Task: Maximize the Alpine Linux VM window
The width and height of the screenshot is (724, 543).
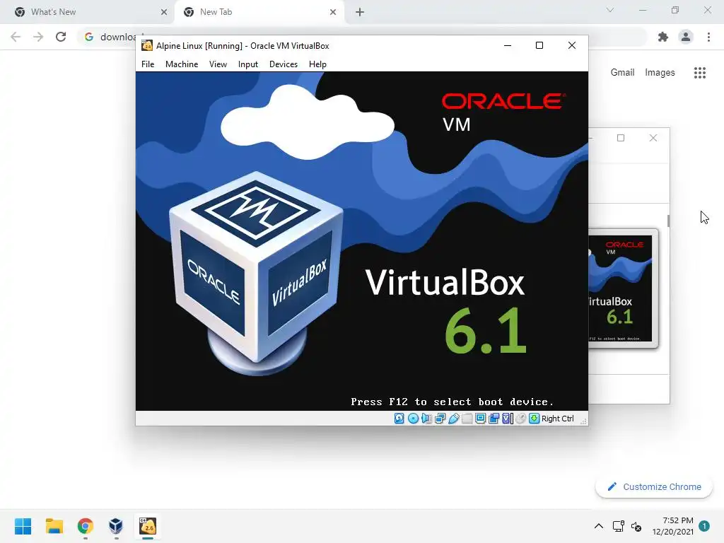Action: point(539,45)
